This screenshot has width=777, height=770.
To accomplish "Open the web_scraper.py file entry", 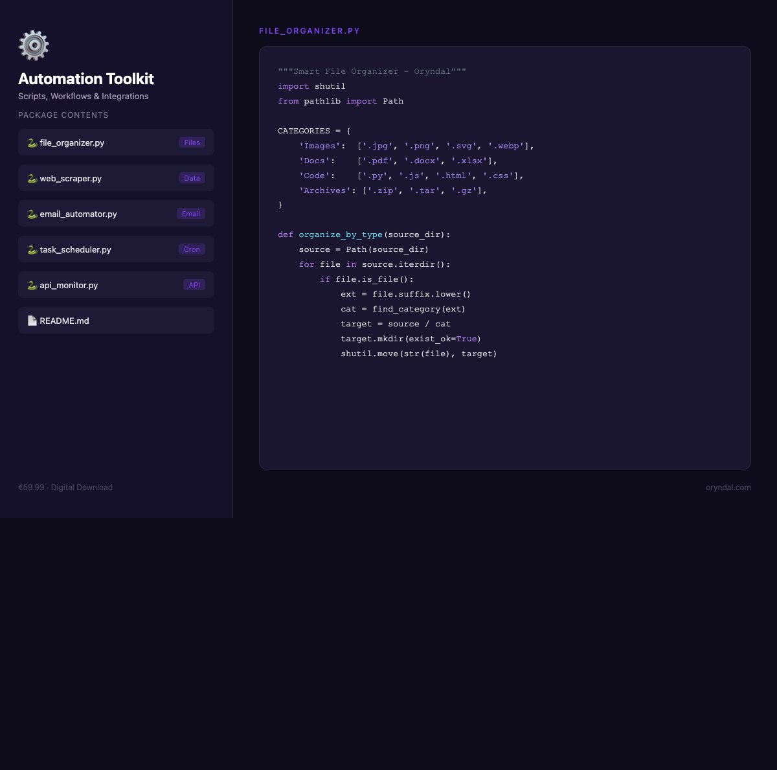I will [71, 178].
